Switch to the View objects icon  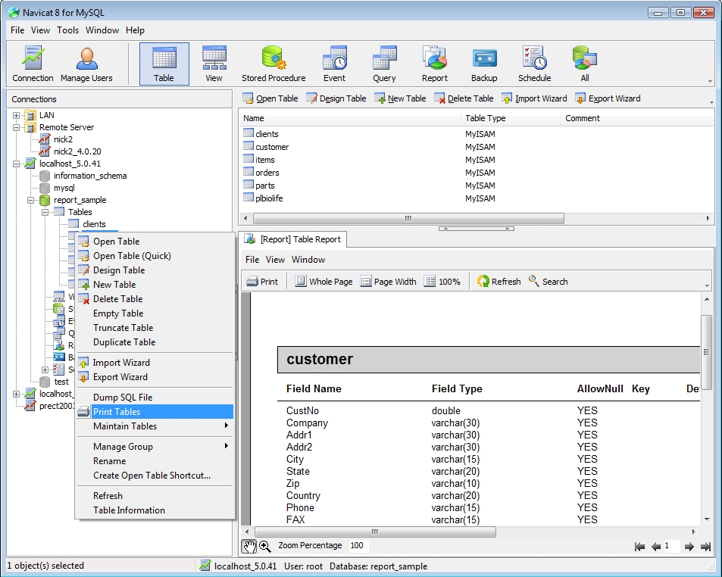(x=214, y=64)
